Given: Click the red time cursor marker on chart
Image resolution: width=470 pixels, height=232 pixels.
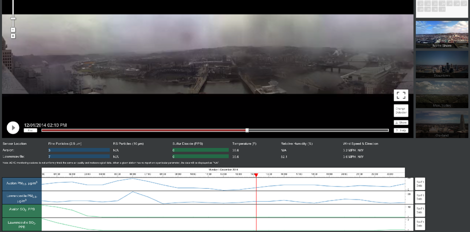Looking at the screenshot, I should 256,175.
